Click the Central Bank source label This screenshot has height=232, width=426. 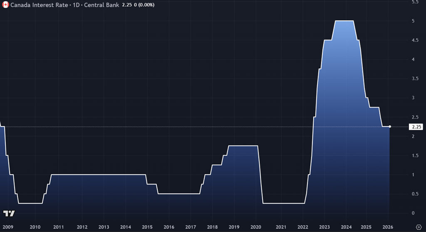click(x=102, y=5)
